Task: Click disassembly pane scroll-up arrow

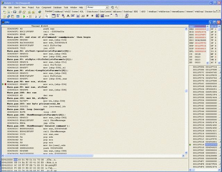Action: tap(186, 29)
